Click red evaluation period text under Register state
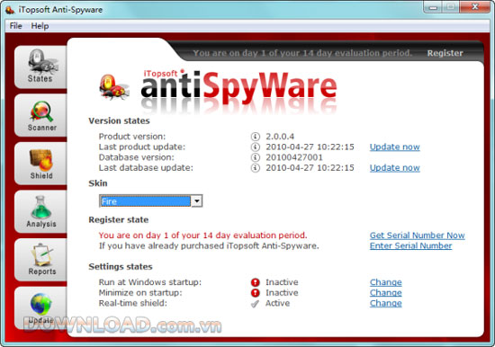Screen dimensions: 495x347 (x=202, y=236)
